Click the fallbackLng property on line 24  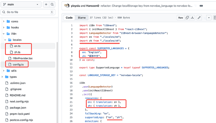[x=92, y=114]
